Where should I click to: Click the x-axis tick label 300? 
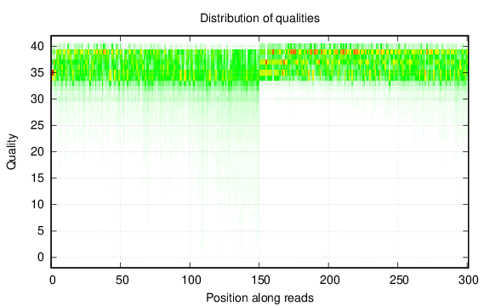(468, 280)
